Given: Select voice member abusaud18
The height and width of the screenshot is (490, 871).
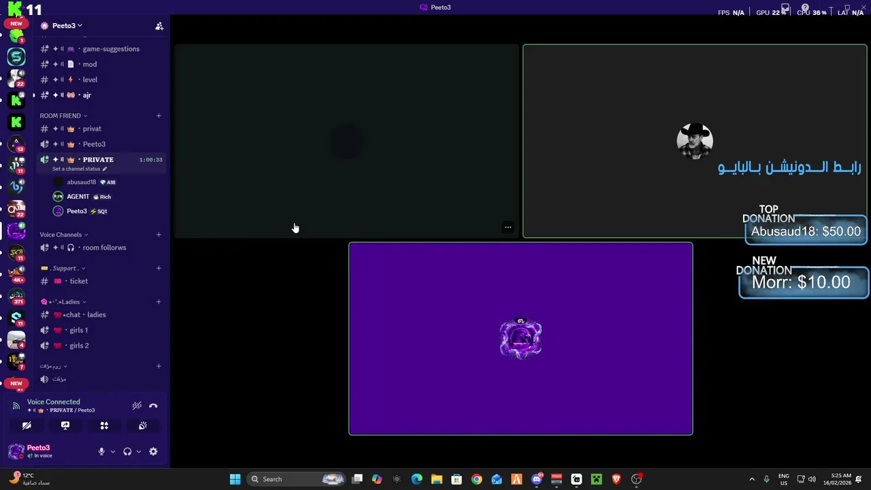Looking at the screenshot, I should coord(84,182).
